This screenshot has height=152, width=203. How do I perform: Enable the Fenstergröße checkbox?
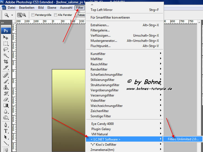click(33, 15)
